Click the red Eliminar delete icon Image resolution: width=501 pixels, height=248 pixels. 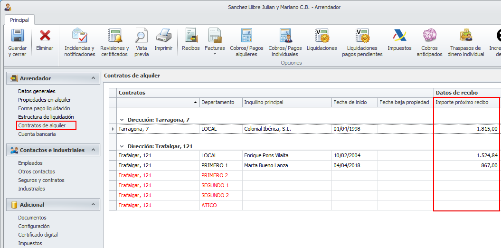[45, 36]
